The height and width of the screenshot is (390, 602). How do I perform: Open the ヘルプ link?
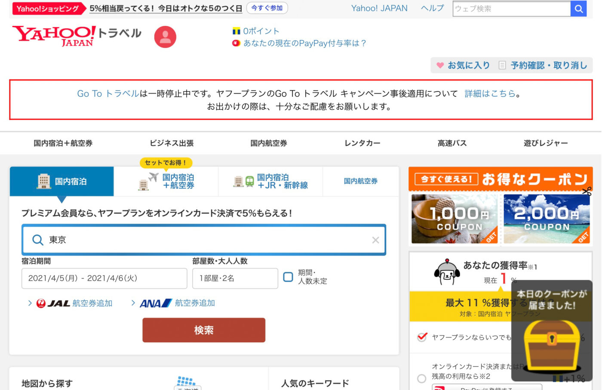(x=432, y=8)
